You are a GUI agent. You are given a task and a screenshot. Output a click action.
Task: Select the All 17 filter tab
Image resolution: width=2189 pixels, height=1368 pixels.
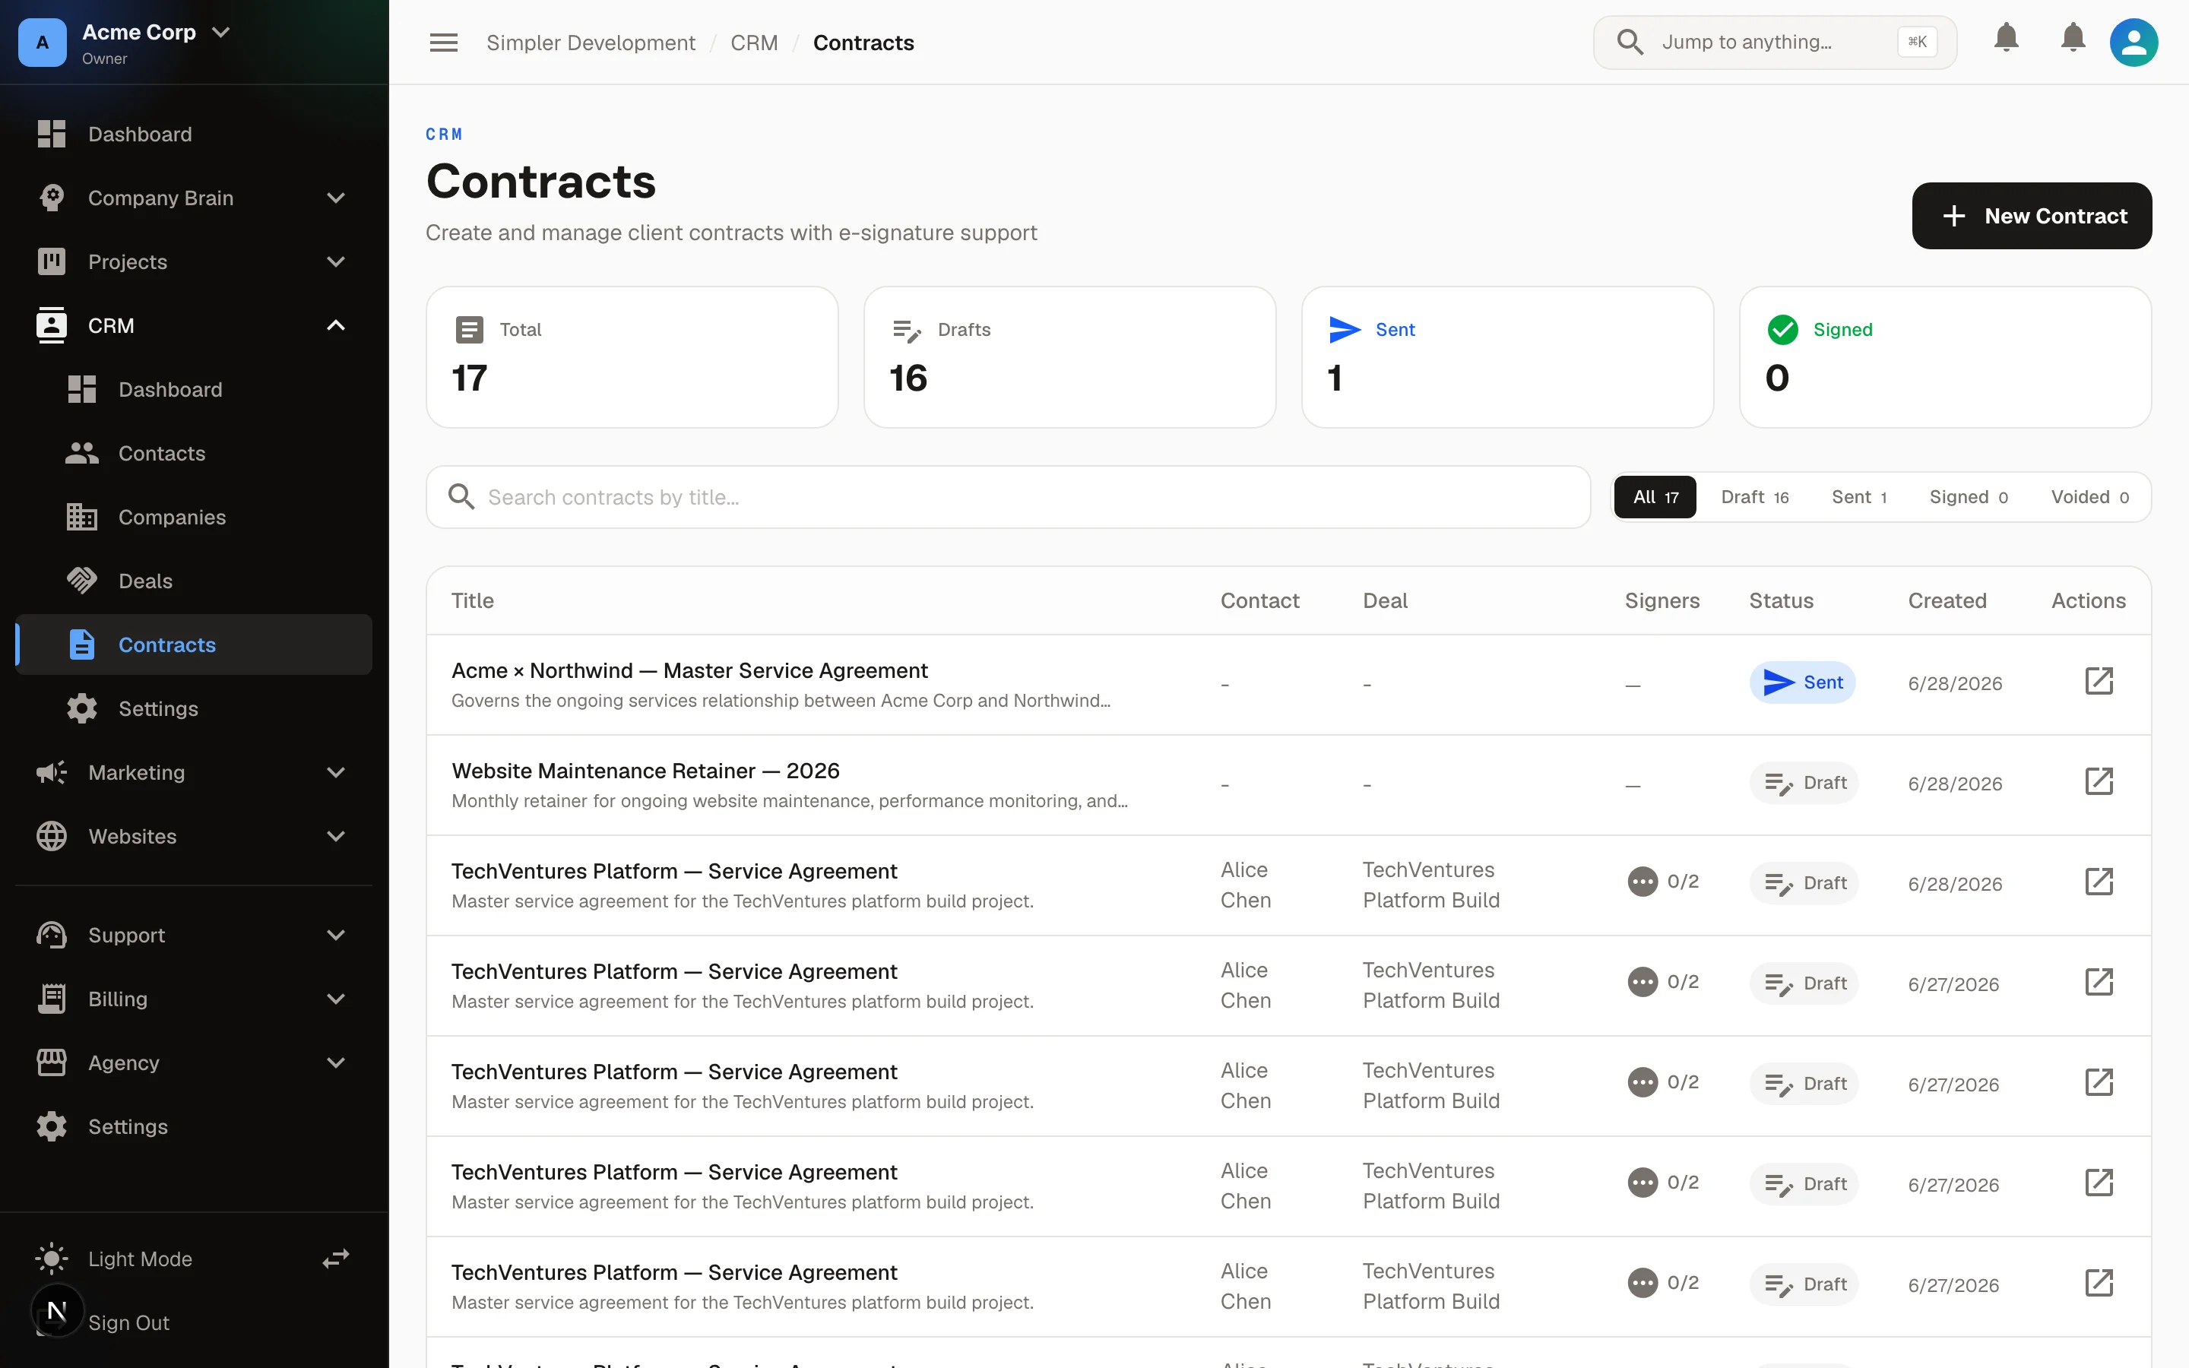pos(1655,497)
